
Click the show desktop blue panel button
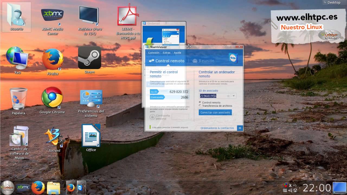point(340,188)
